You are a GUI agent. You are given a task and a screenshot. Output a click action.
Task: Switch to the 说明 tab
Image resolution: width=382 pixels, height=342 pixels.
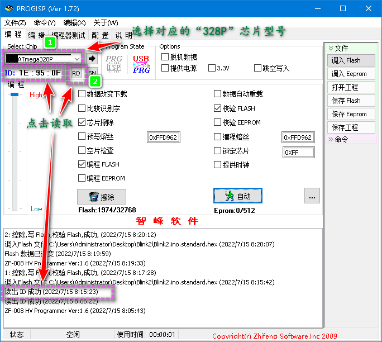coord(124,35)
